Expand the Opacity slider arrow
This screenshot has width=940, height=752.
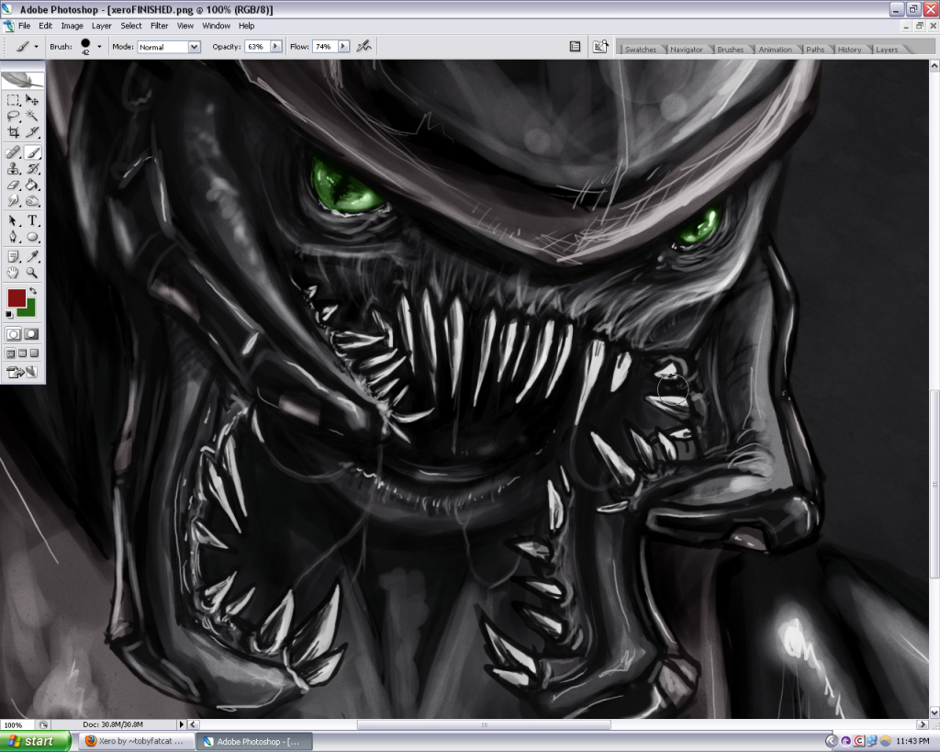(275, 46)
